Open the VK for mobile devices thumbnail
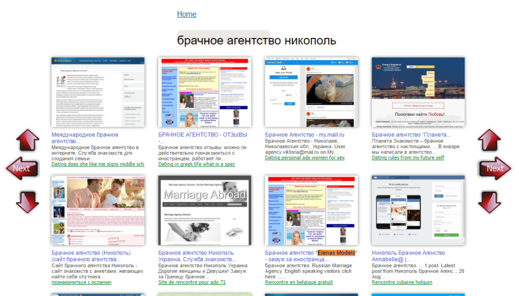Screen dimensions: 519x296 click(x=418, y=210)
